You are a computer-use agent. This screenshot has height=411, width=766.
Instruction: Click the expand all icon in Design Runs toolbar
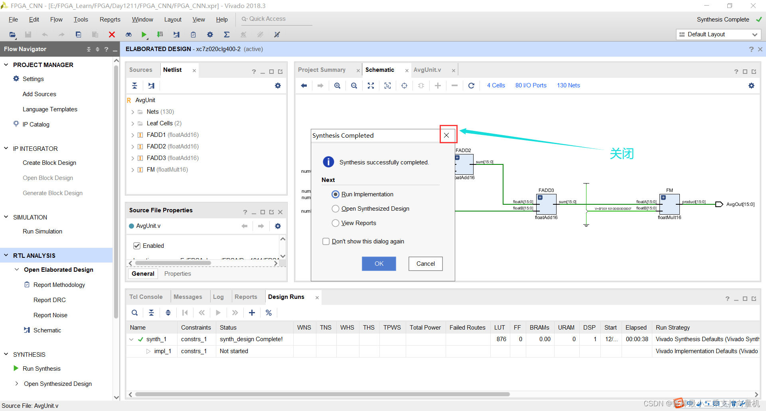pyautogui.click(x=168, y=313)
